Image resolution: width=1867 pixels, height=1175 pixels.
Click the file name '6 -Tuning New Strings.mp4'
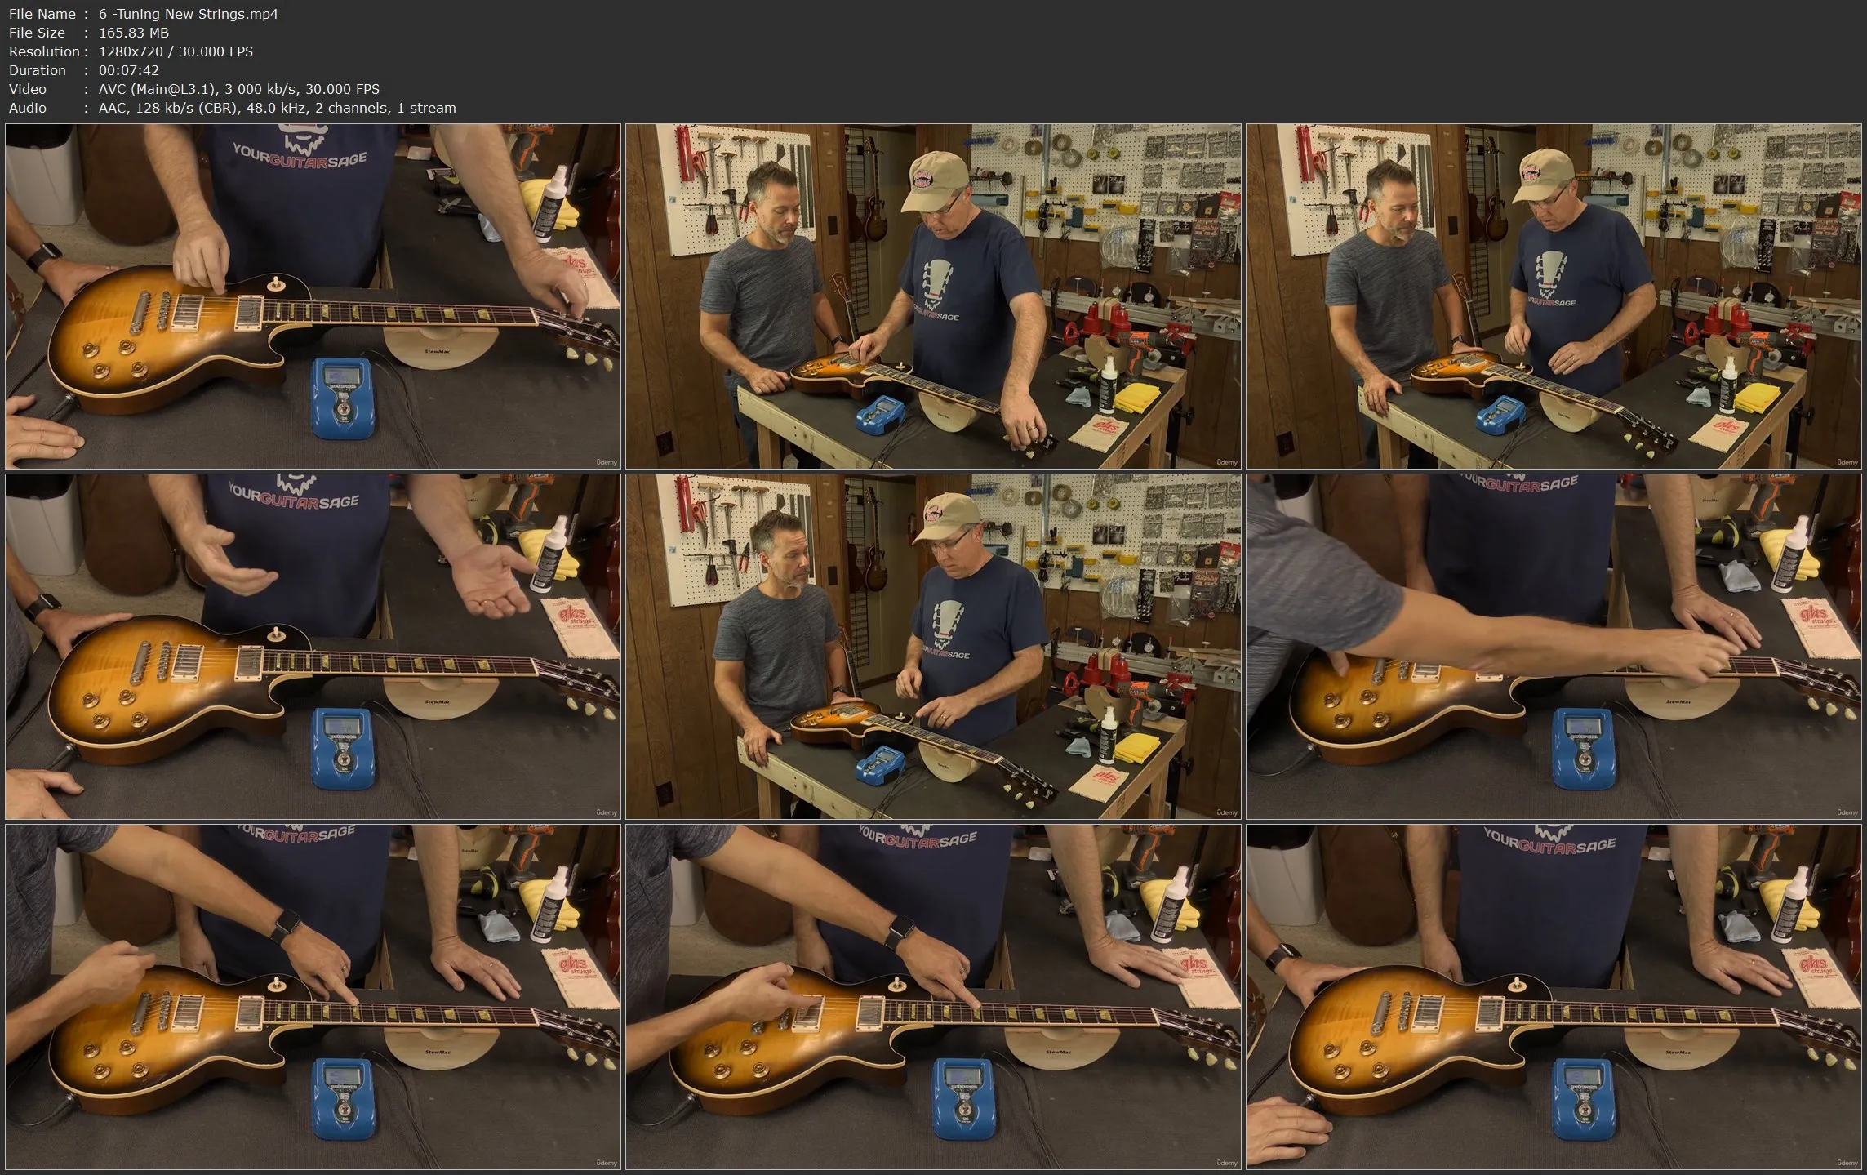(188, 14)
